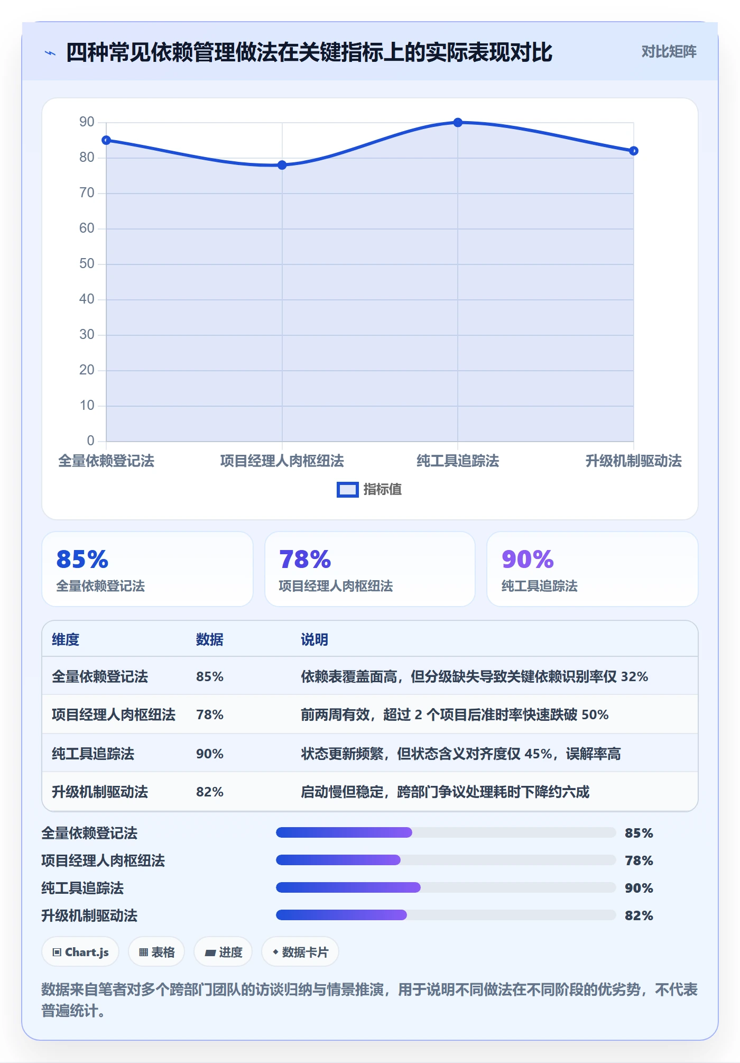The height and width of the screenshot is (1063, 740).
Task: Click the 项目经理人肉枢纽法 table row name
Action: coord(114,714)
